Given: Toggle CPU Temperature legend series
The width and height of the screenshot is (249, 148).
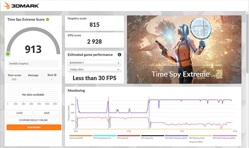Looking at the screenshot, I should click(x=105, y=137).
